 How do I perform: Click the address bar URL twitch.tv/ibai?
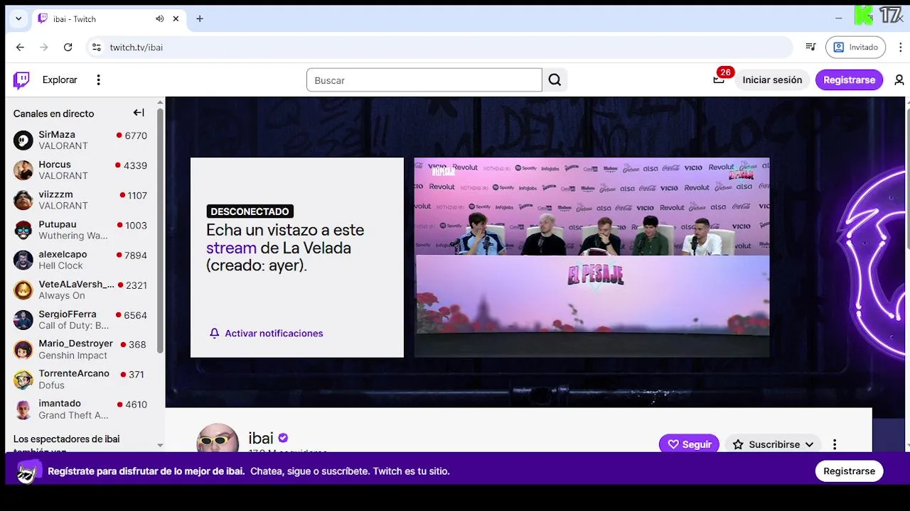point(136,47)
